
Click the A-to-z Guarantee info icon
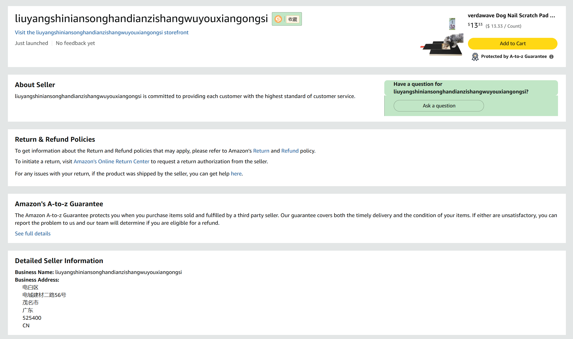pyautogui.click(x=551, y=57)
